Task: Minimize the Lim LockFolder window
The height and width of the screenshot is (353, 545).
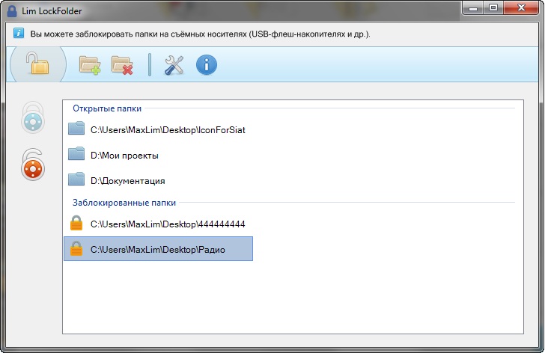Action: 473,8
